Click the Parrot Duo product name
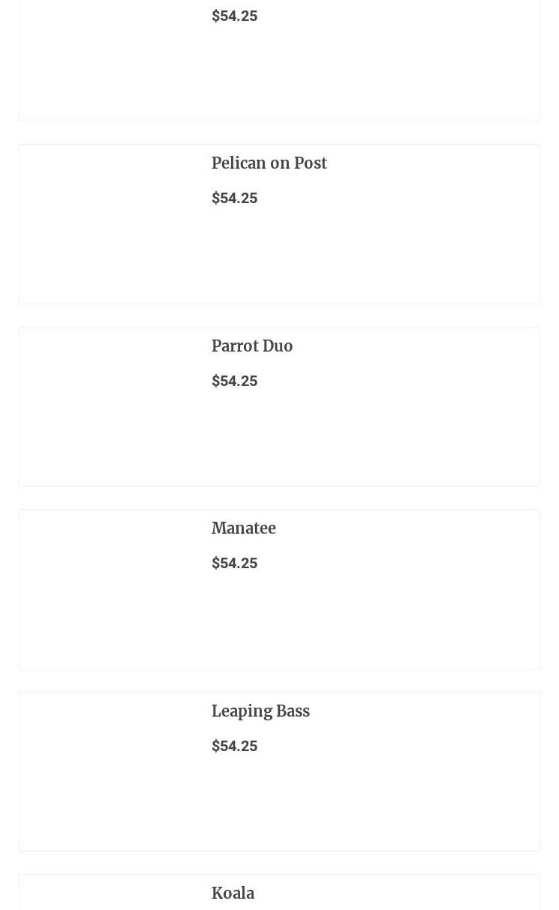 (251, 346)
